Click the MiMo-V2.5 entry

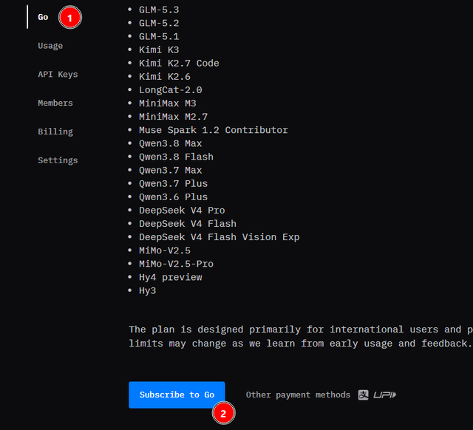(165, 250)
